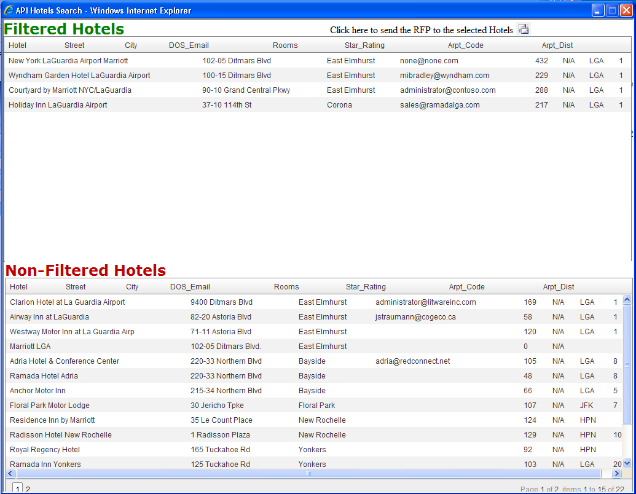636x494 pixels.
Task: Sort Filtered Hotels by Arpt_Dist column
Action: 557,45
